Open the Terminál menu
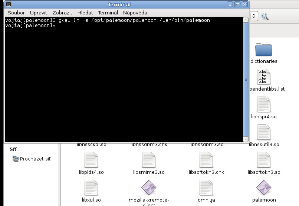Screen dimensions: 299x206 pos(108,13)
